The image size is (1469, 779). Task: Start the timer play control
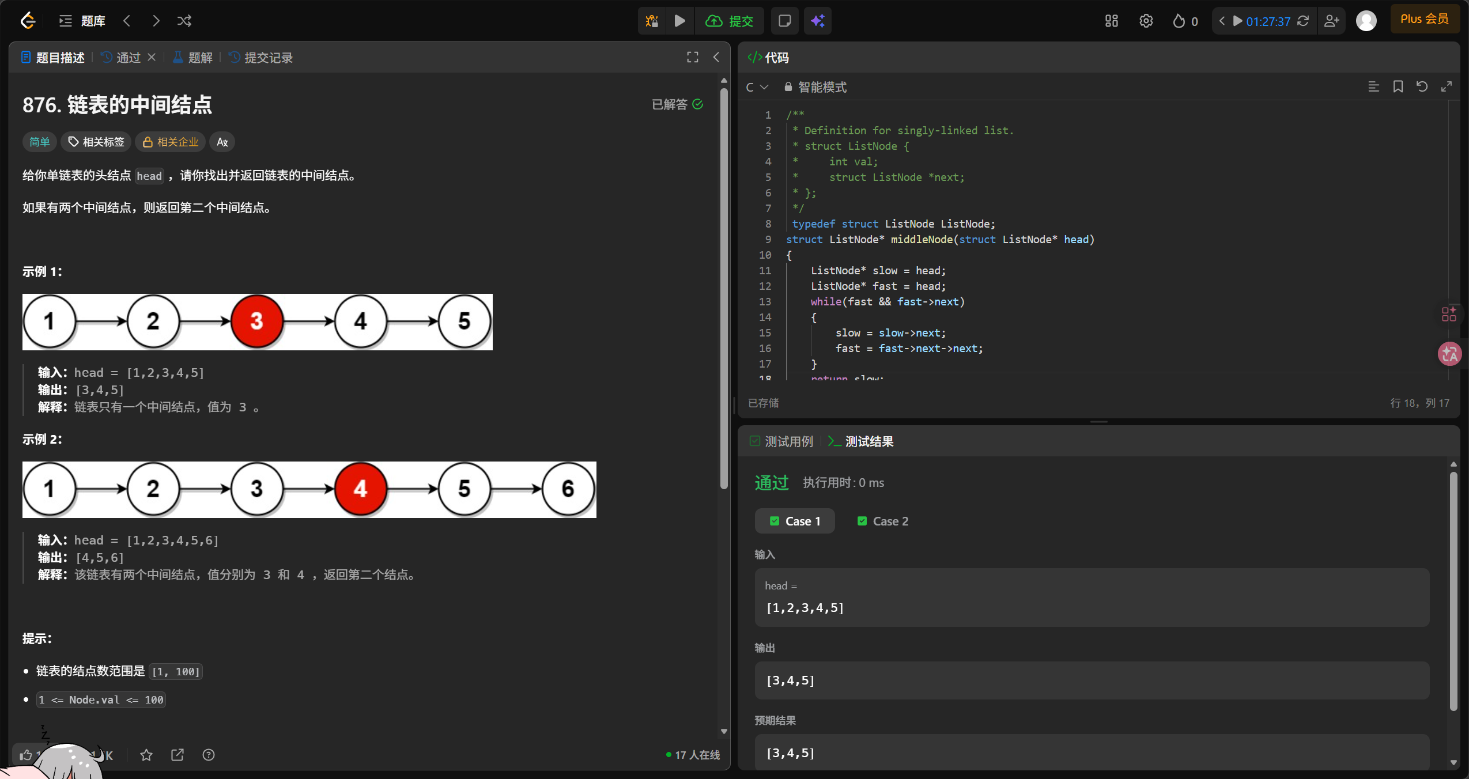coord(1237,21)
